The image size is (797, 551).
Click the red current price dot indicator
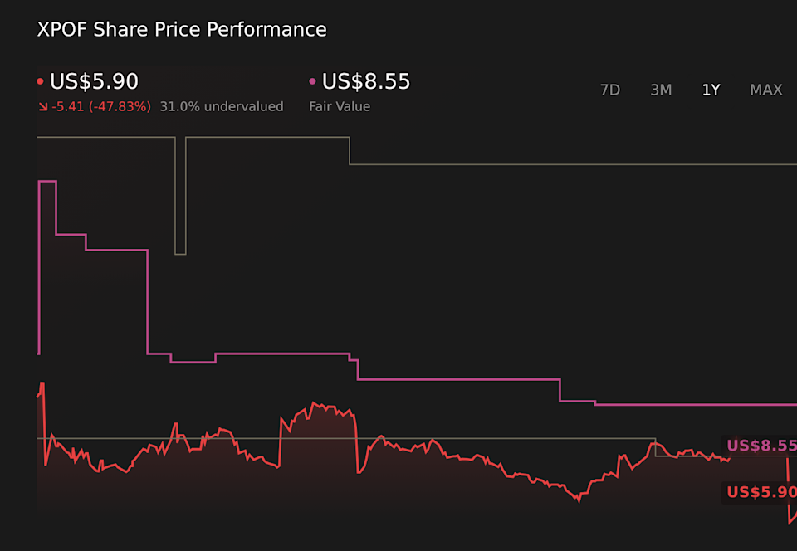coord(39,80)
